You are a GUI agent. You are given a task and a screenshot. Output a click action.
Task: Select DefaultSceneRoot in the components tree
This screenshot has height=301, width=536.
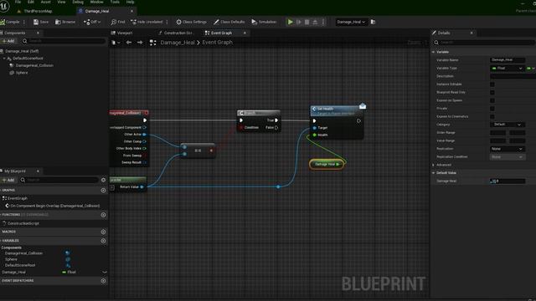pyautogui.click(x=28, y=59)
